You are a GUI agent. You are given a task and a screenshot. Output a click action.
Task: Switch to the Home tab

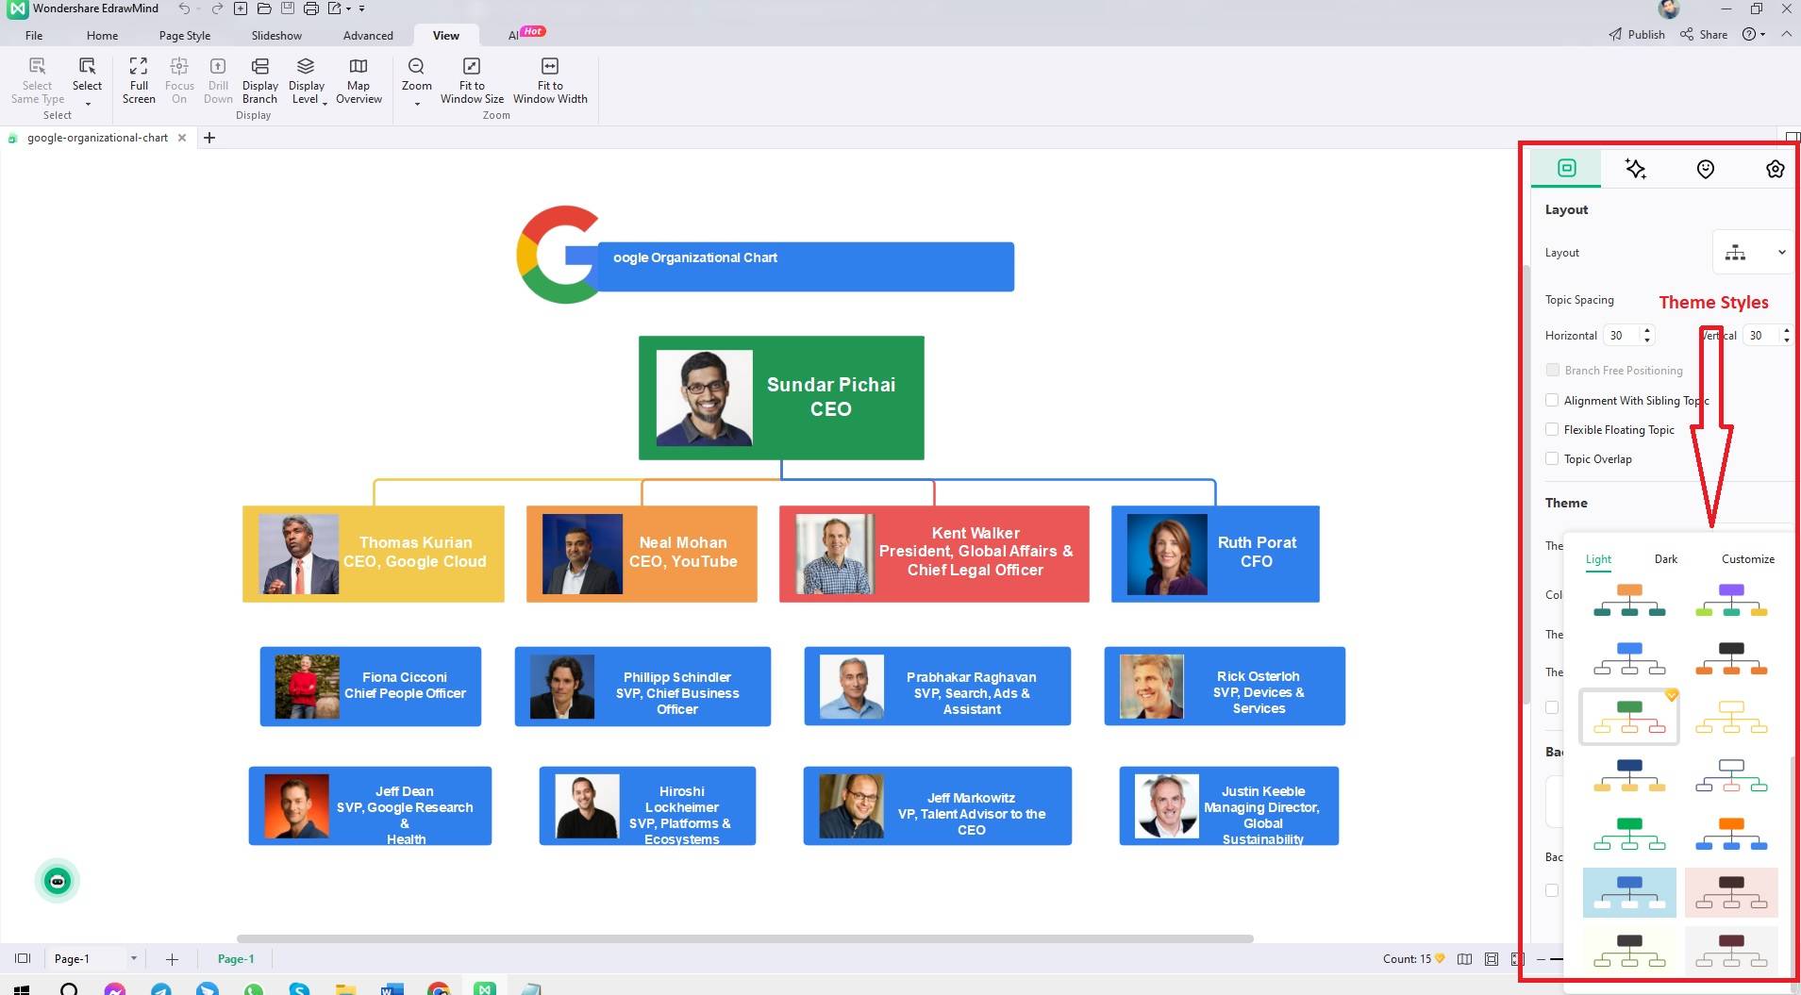(x=102, y=35)
